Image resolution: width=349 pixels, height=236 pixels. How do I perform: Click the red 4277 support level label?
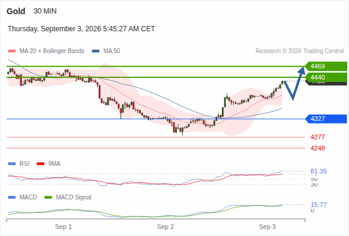click(x=318, y=137)
